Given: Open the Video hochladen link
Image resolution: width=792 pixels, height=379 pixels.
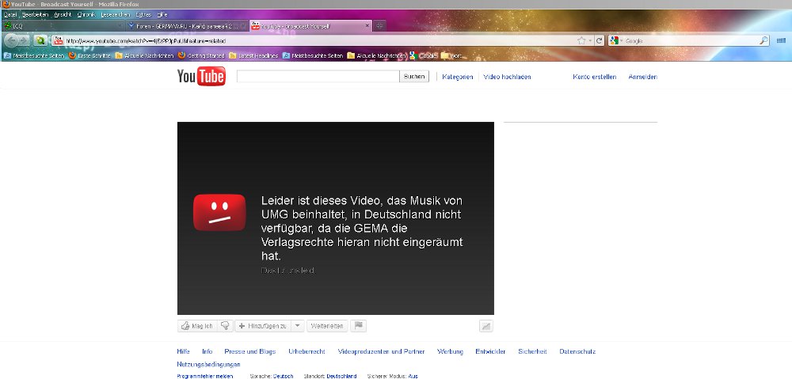Looking at the screenshot, I should [x=507, y=77].
